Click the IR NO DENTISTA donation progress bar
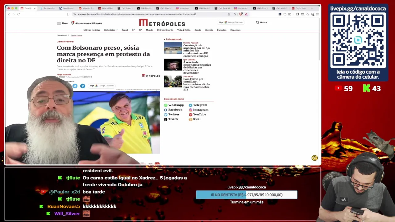The height and width of the screenshot is (222, 395). pyautogui.click(x=247, y=195)
